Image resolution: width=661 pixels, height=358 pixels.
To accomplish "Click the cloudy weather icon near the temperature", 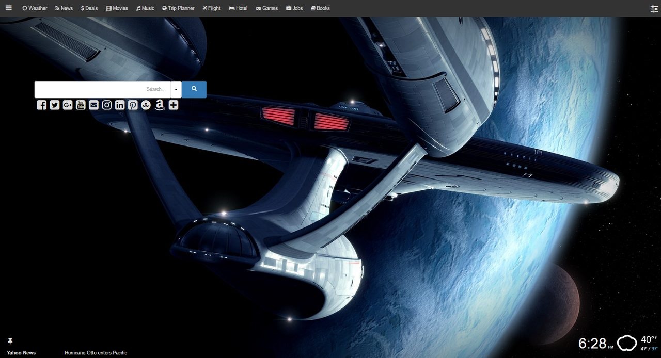I will point(626,342).
